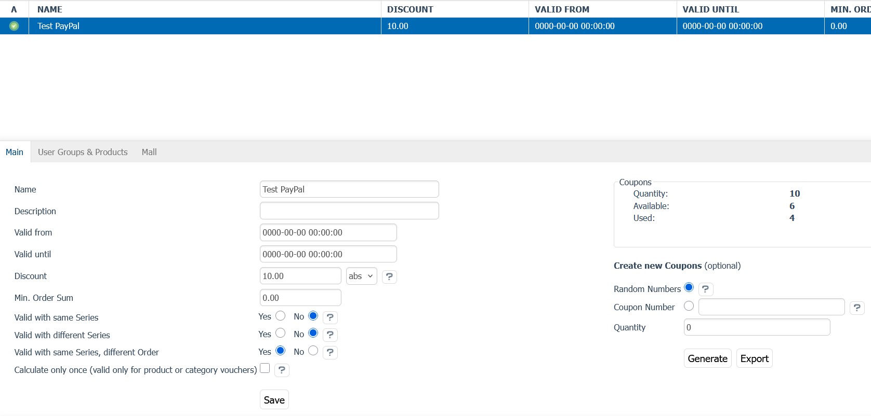Click the Coupon Number help icon

(x=857, y=308)
